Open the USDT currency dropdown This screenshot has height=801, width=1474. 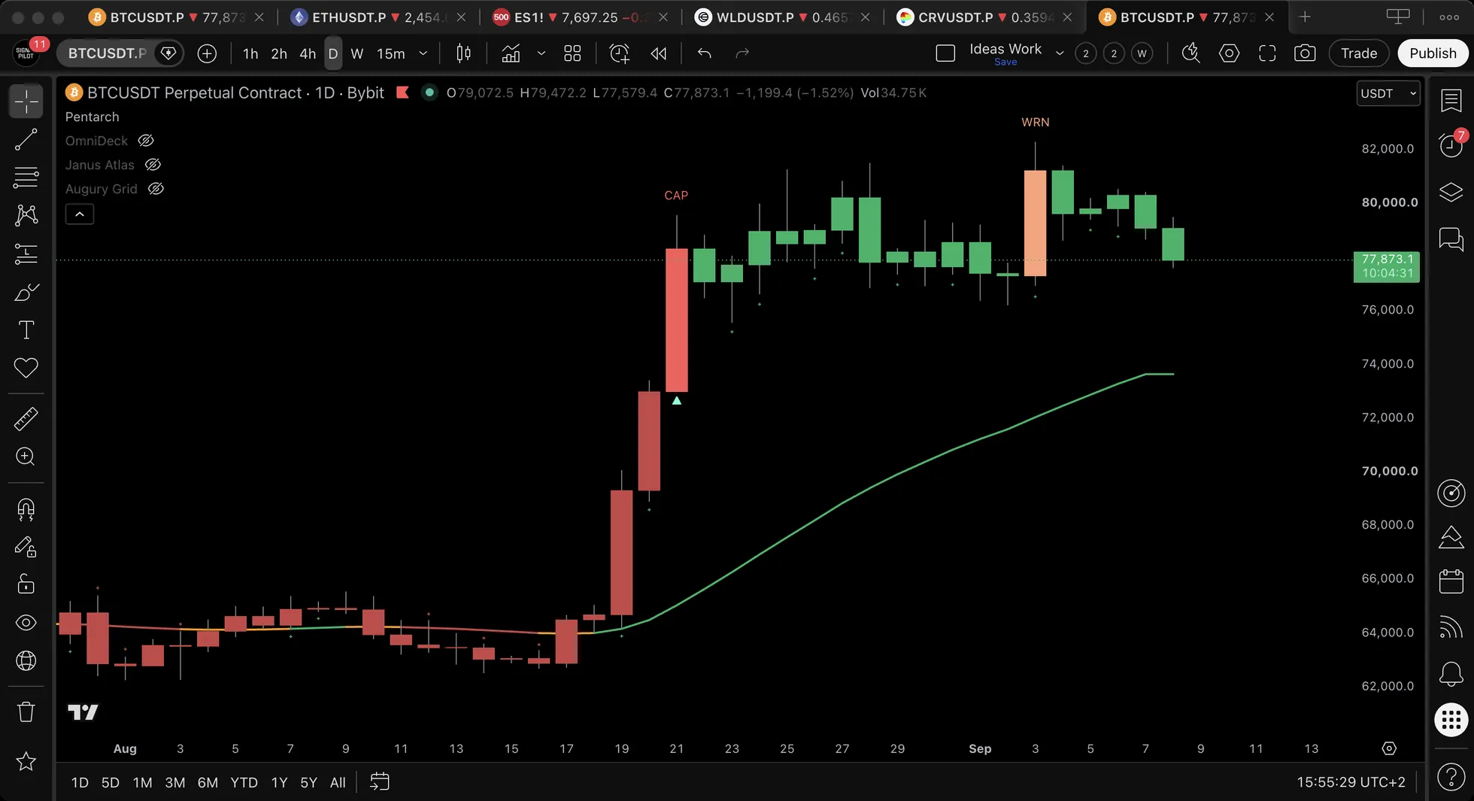tap(1388, 93)
